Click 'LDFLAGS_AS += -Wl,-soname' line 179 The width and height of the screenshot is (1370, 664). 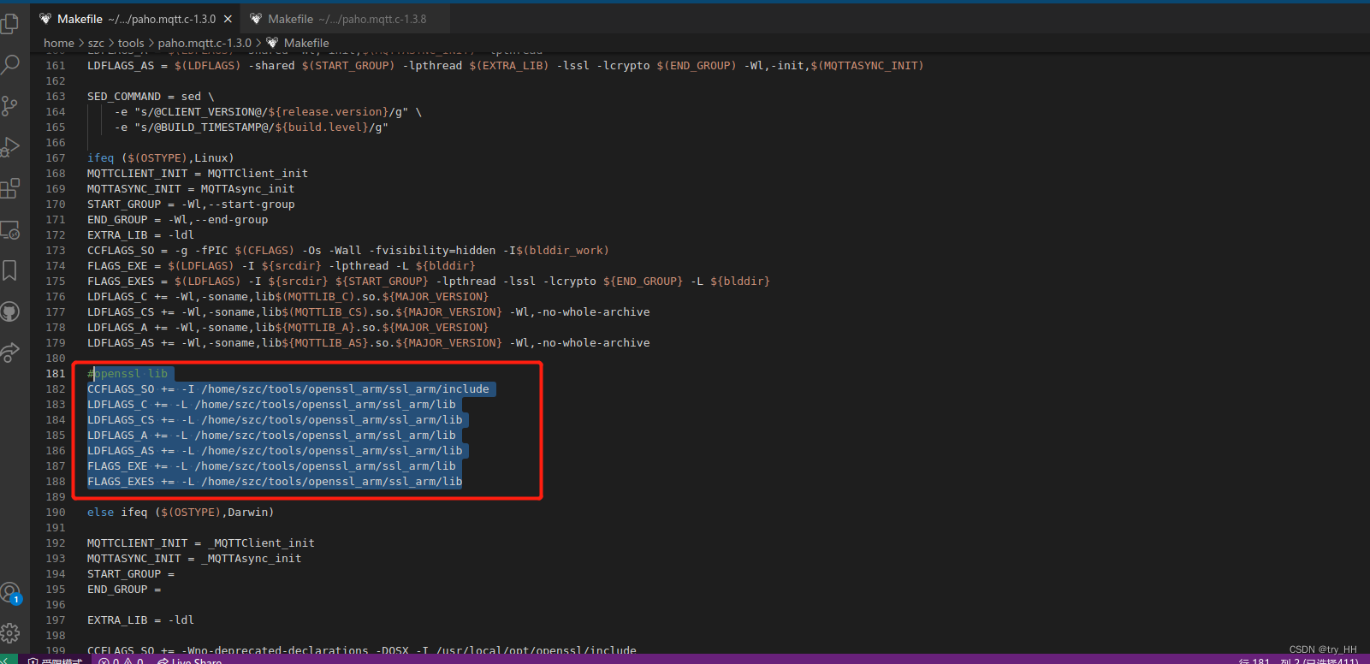tap(369, 342)
